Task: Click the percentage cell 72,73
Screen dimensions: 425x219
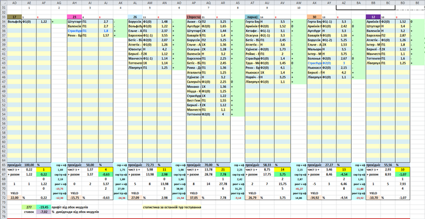Action: click(149, 164)
